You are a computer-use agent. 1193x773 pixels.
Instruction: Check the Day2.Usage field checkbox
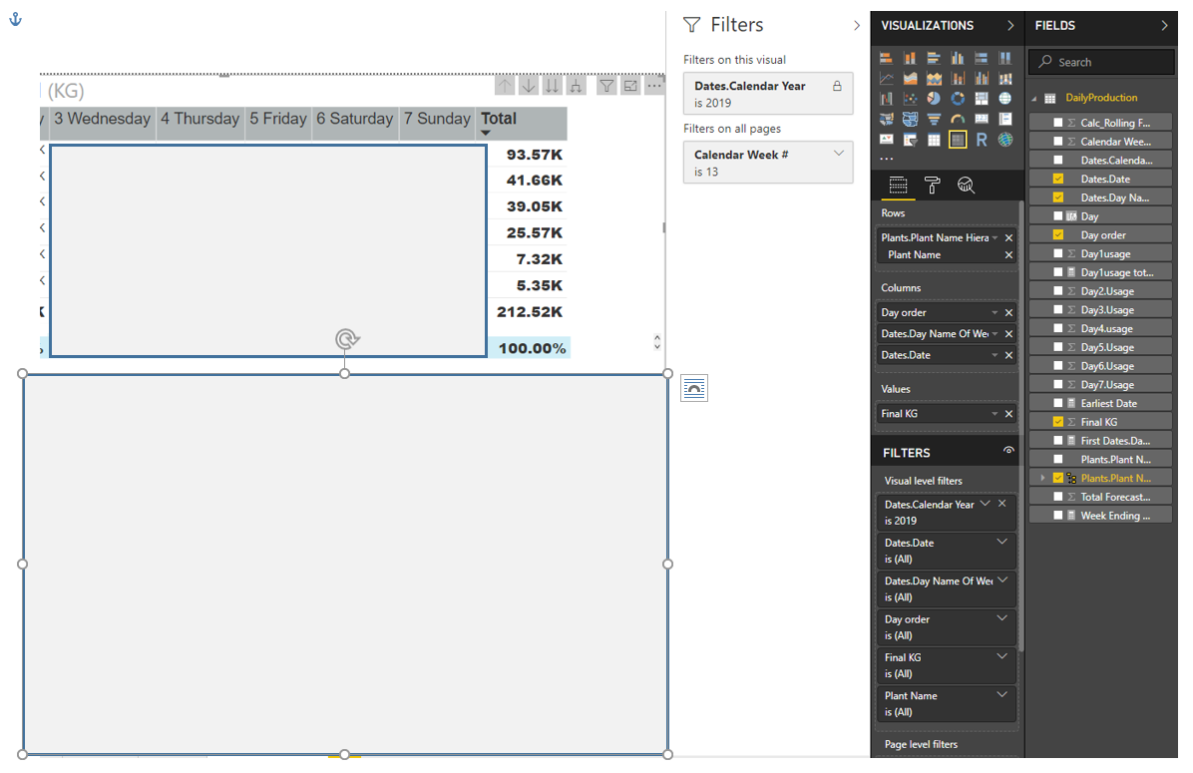[x=1058, y=291]
